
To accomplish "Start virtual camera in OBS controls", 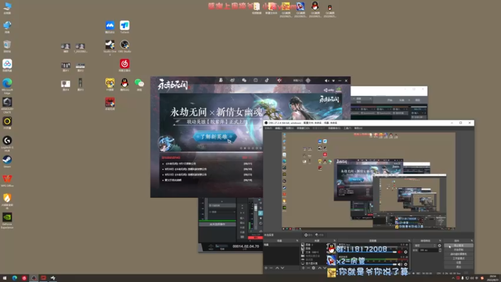I will (x=458, y=254).
